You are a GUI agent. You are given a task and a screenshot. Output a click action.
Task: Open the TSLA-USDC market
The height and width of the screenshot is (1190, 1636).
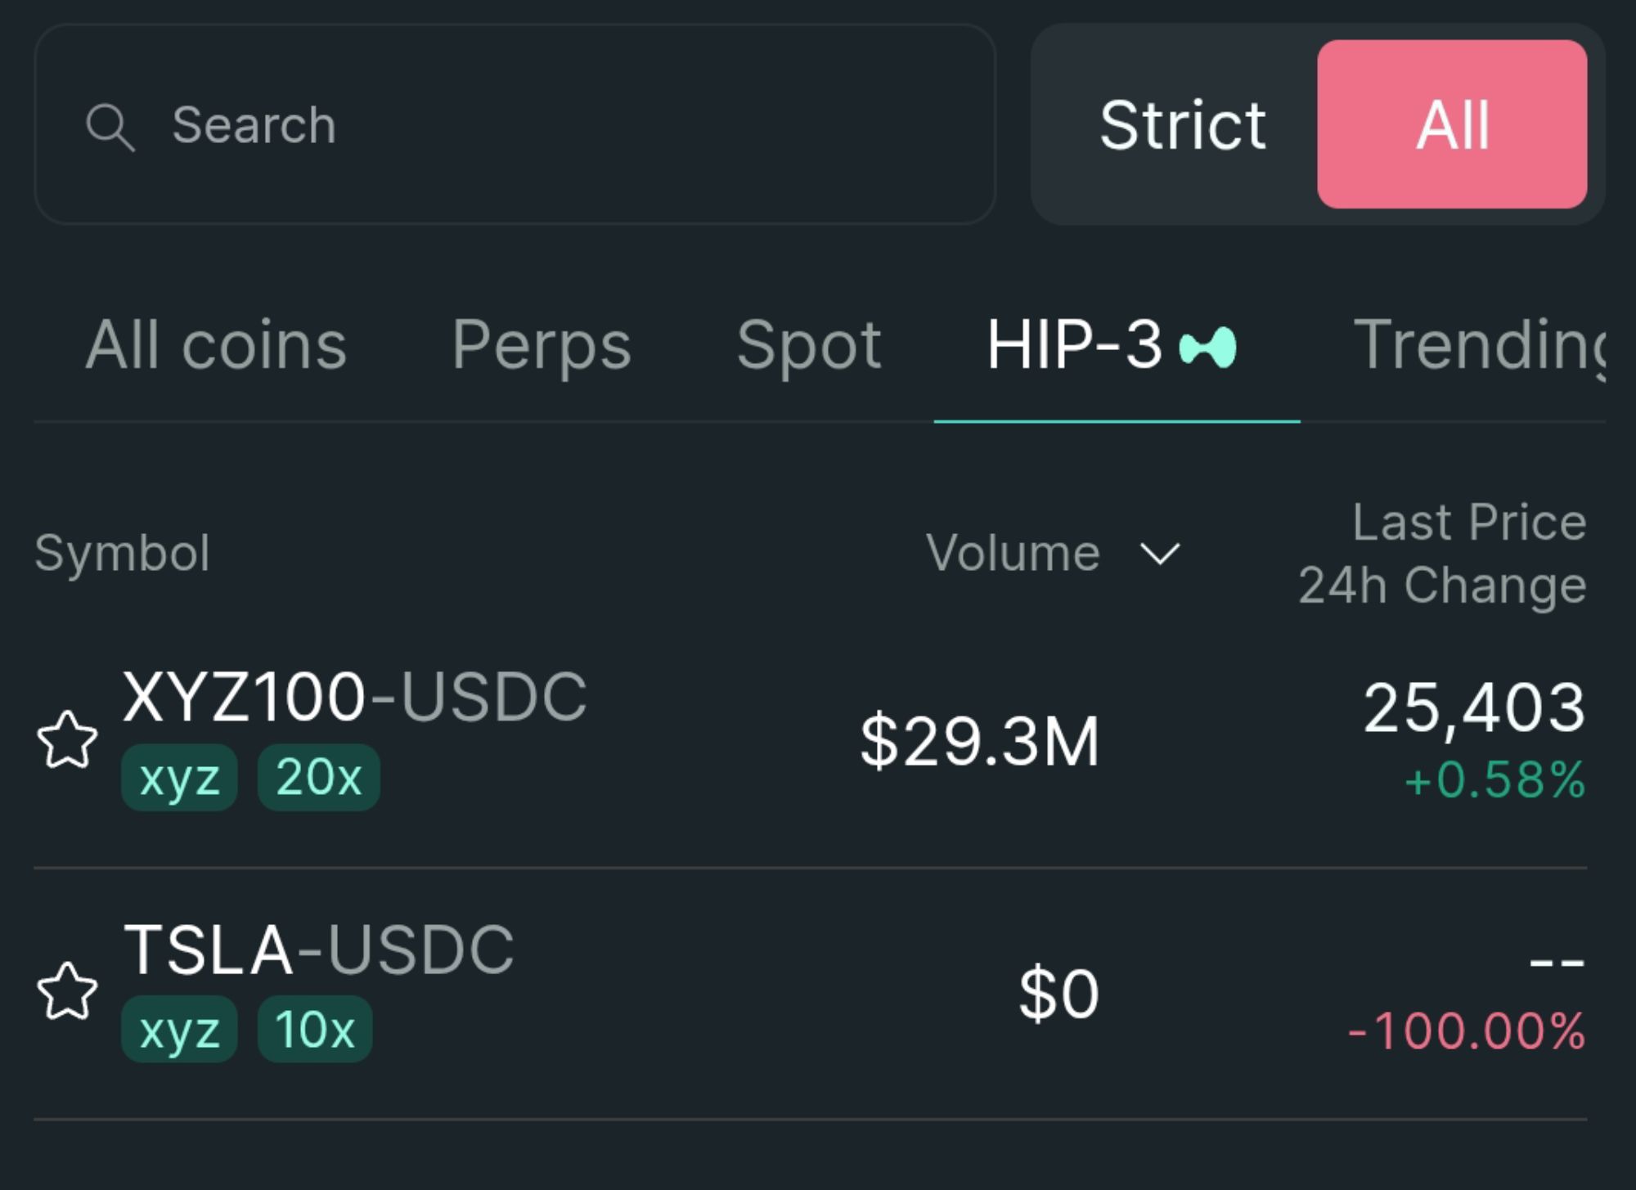(318, 950)
